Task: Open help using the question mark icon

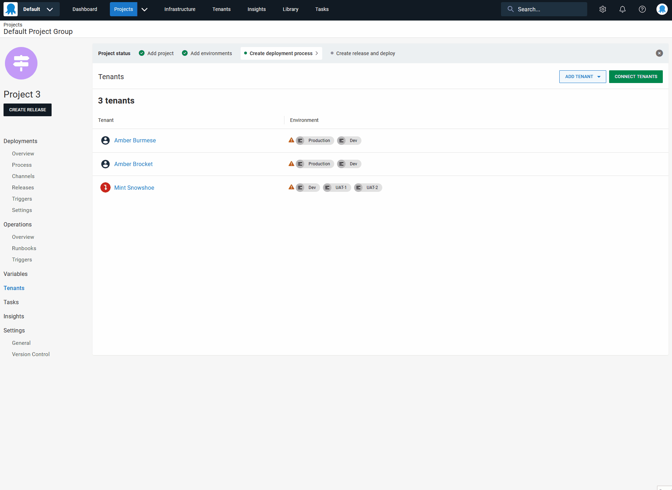Action: pos(642,9)
